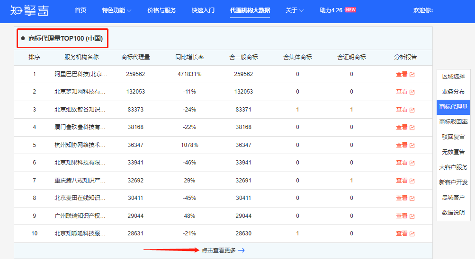Viewport: 475px width, 259px height.
Task: Select 驳回复审 in the side navigation
Action: pos(453,137)
